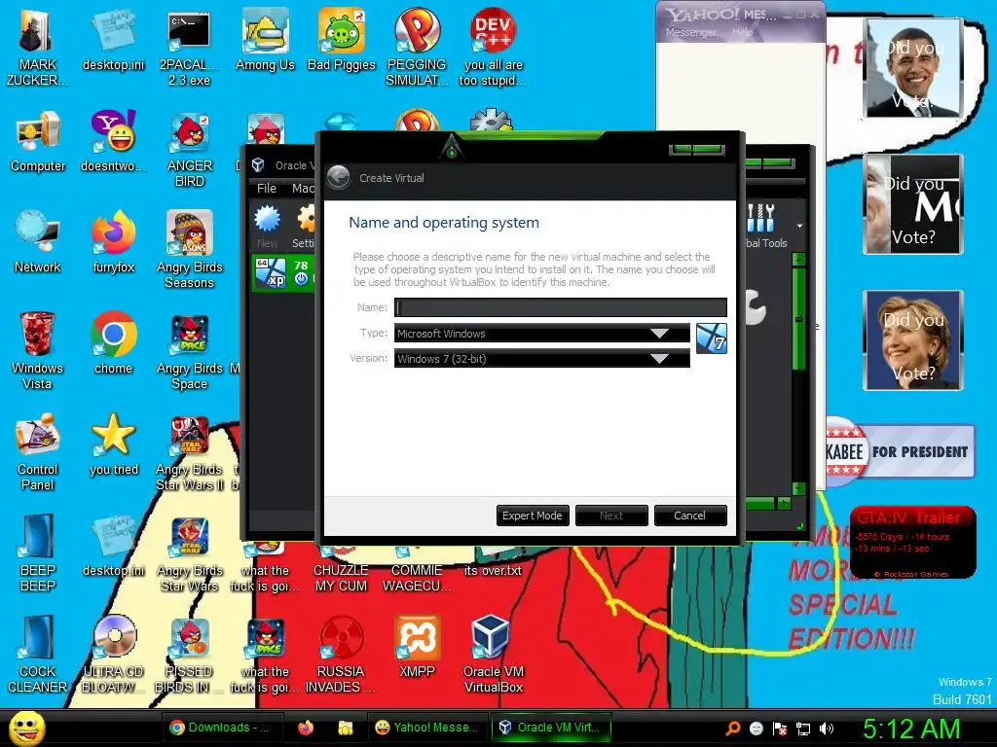997x747 pixels.
Task: Click the New VM toolbar icon
Action: pyautogui.click(x=267, y=226)
